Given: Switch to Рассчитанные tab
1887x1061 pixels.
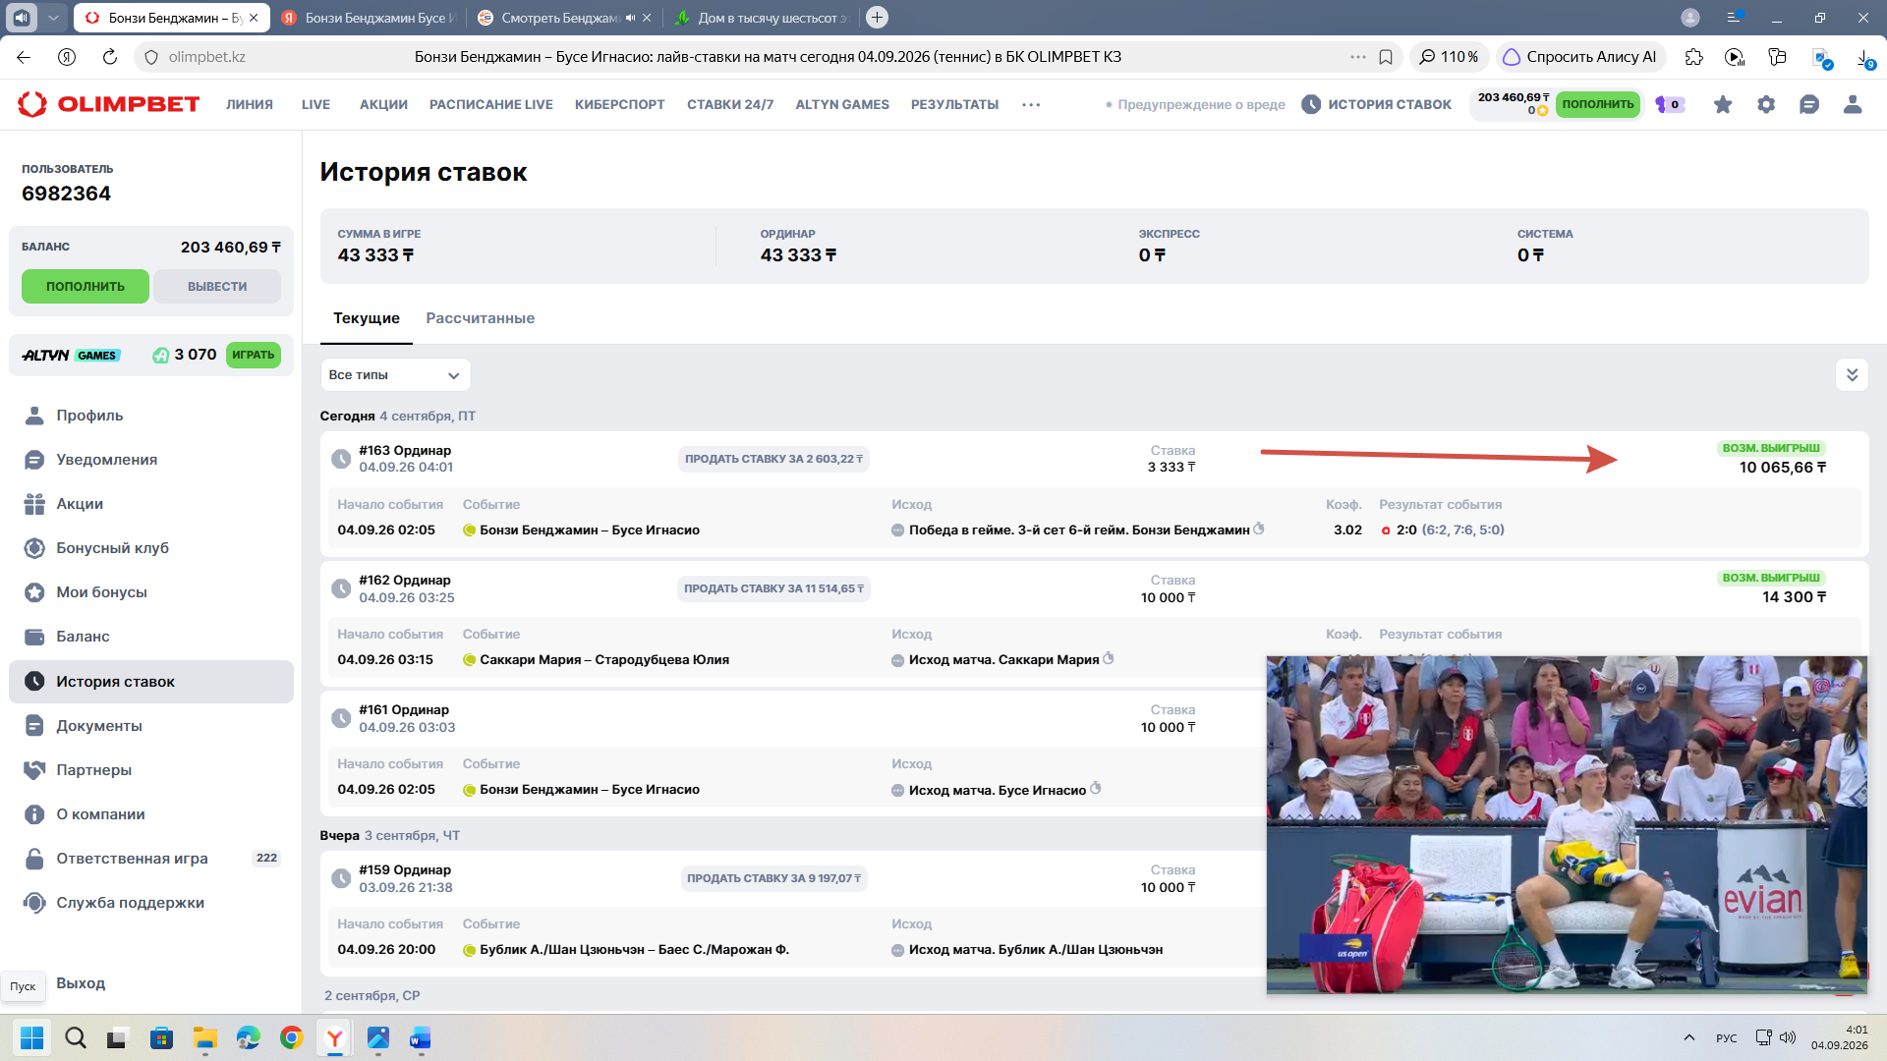Looking at the screenshot, I should [x=480, y=318].
